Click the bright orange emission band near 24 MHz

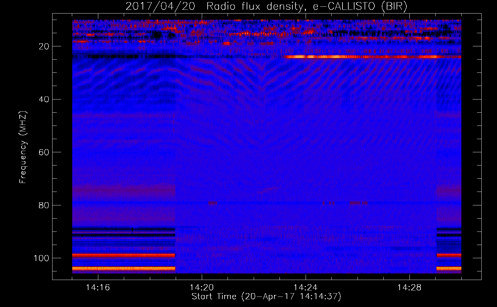pos(373,57)
